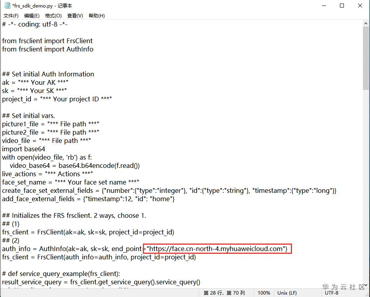
Task: Click the add_face_external_fields line
Action: pos(88,199)
